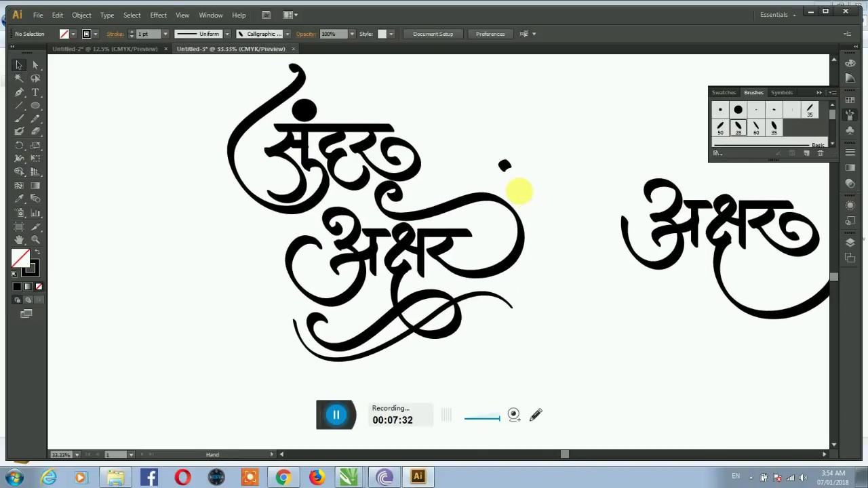Select the 60 pt calligraphic brush
Image resolution: width=868 pixels, height=488 pixels.
click(x=756, y=128)
